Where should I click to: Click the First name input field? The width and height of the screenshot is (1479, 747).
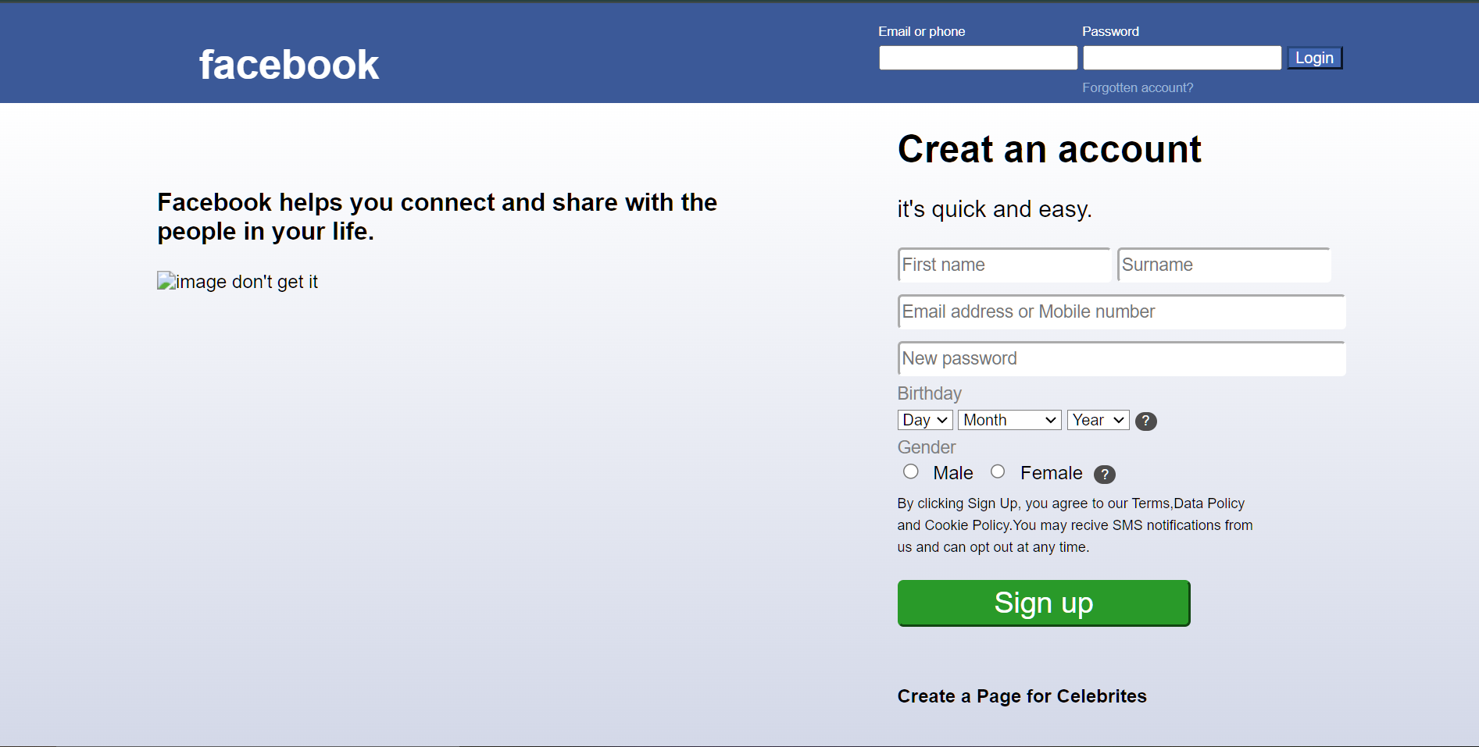tap(1004, 265)
